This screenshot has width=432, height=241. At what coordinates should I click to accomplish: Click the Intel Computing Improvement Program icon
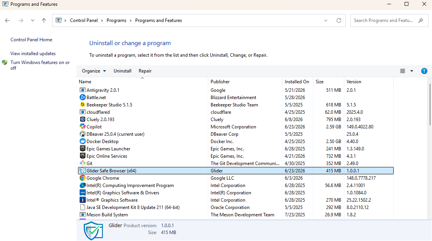coord(82,185)
